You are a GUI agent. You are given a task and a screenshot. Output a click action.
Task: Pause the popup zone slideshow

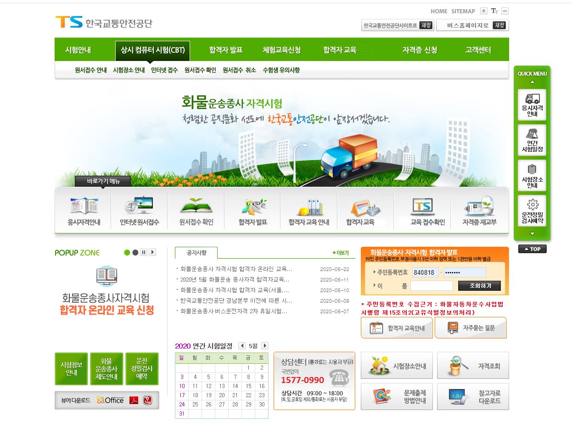pos(144,252)
